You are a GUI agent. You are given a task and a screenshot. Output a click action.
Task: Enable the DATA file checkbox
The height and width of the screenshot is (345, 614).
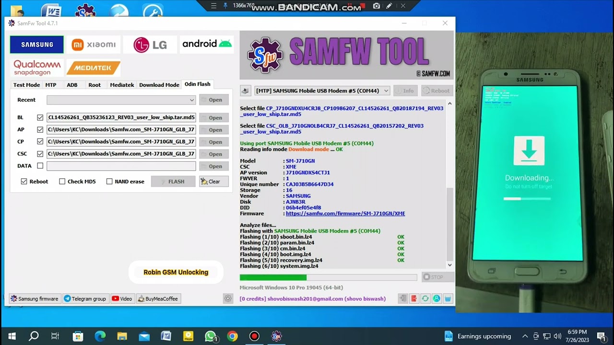40,166
